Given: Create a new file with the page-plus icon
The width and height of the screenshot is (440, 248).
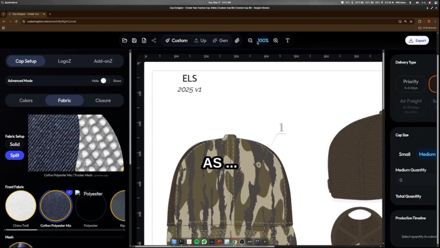Looking at the screenshot, I should 144,41.
